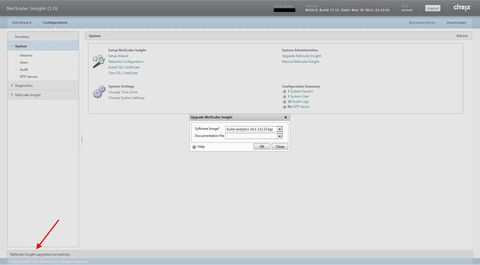Click the Logout button
The width and height of the screenshot is (480, 265).
(433, 8)
